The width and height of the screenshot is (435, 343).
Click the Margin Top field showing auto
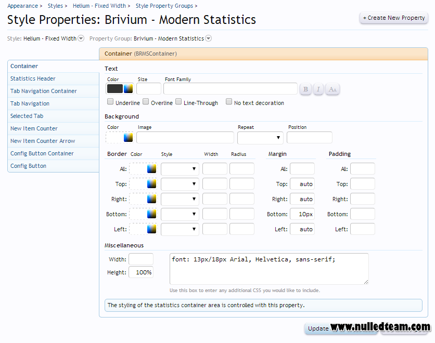pos(302,183)
